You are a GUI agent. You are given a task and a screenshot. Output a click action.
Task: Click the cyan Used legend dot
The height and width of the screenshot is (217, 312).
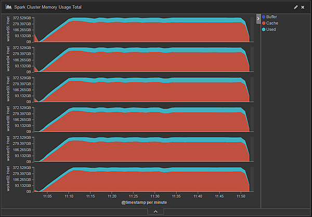(x=263, y=30)
